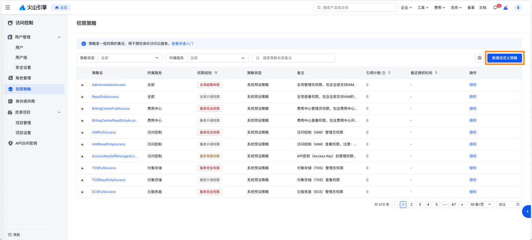Go to page 2 of results
Image resolution: width=532 pixels, height=240 pixels.
pyautogui.click(x=411, y=205)
